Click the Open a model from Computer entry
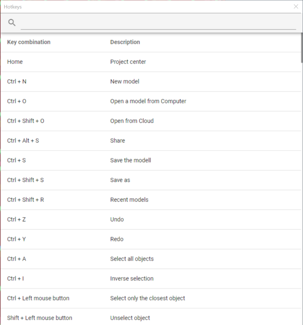The height and width of the screenshot is (325, 303). [148, 101]
